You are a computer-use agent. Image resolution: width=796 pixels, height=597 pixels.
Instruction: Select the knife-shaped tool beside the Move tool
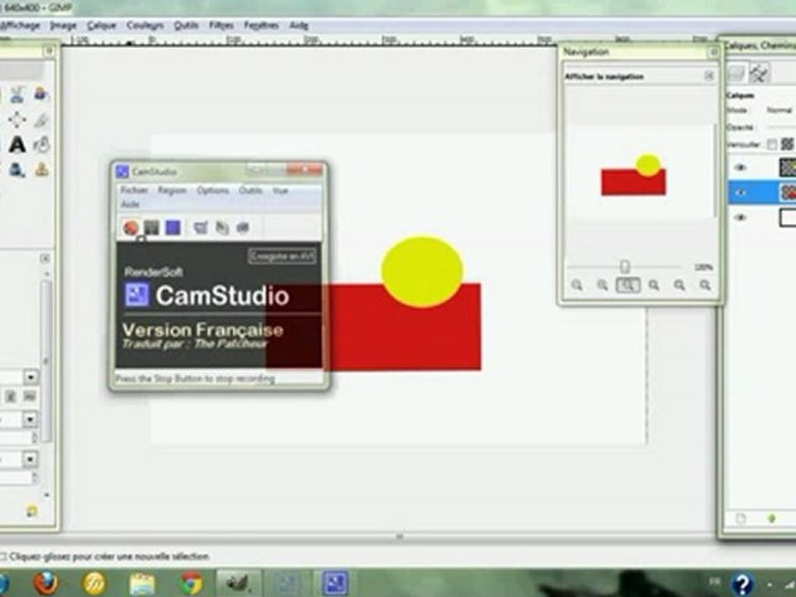(41, 120)
